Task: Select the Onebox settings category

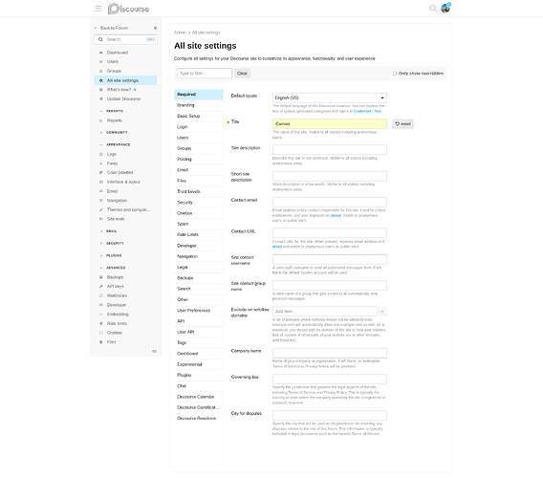Action: tap(199, 213)
